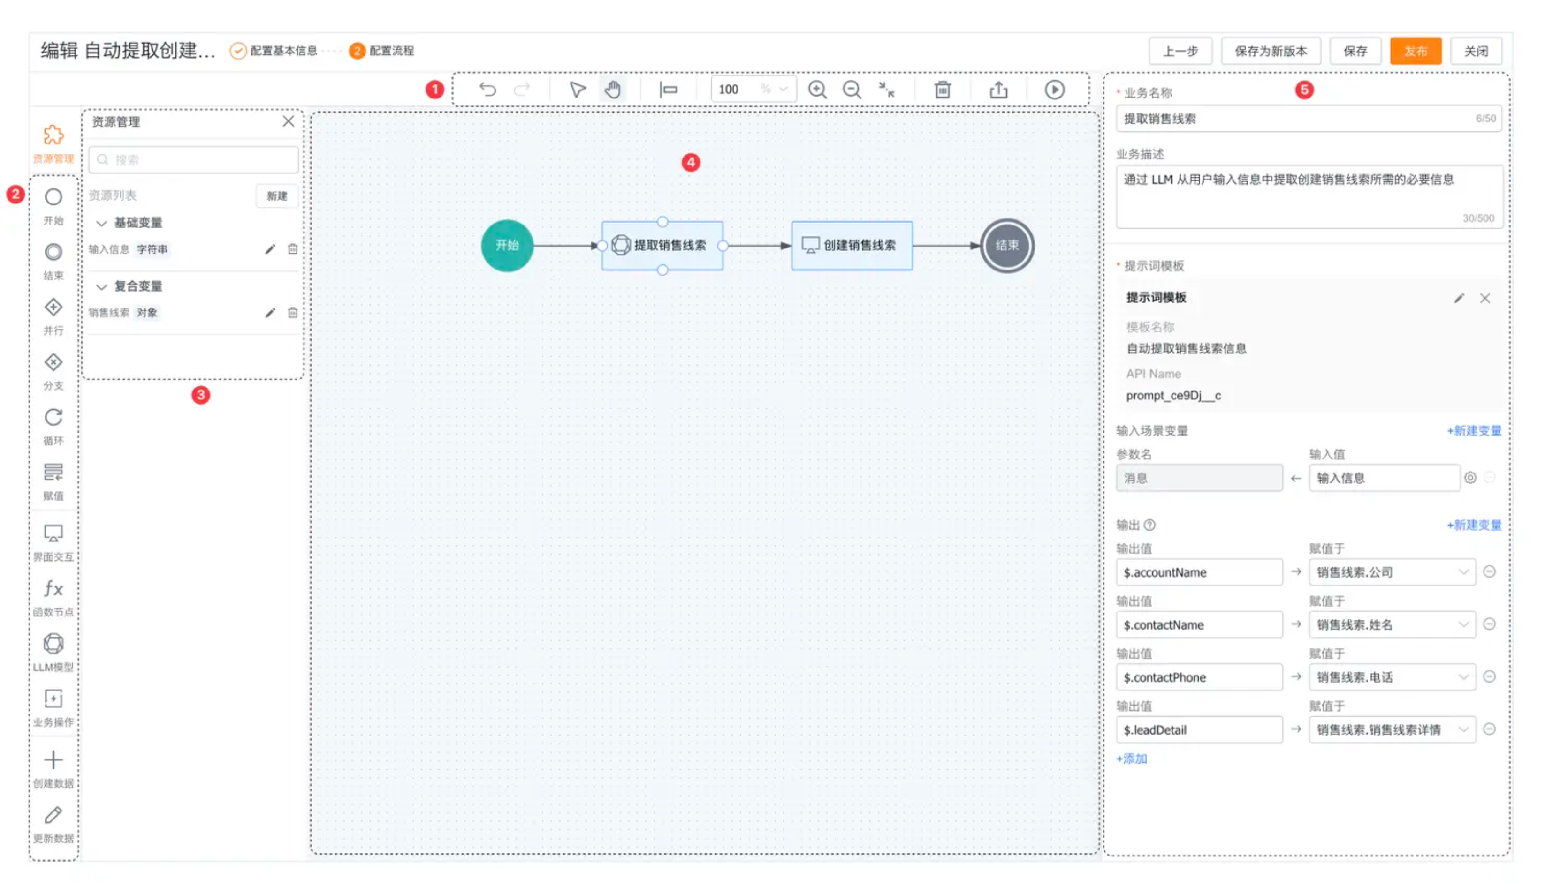Select the 循环 loop node icon
This screenshot has width=1545, height=894.
(x=53, y=418)
